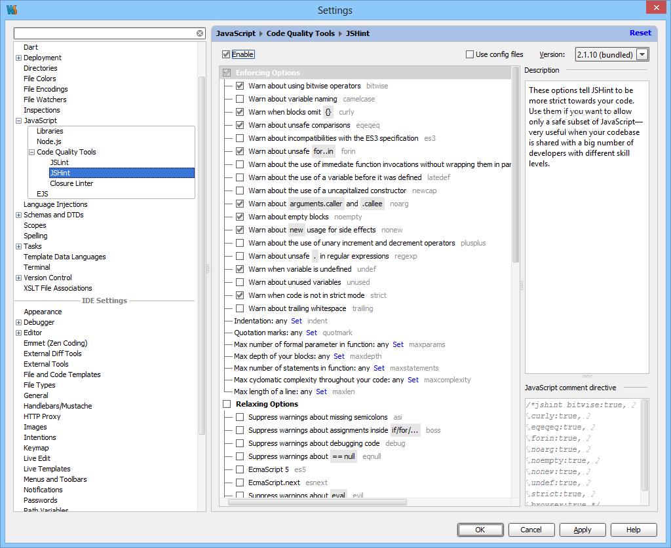Expand the Tasks tree node
The width and height of the screenshot is (671, 548).
click(18, 247)
